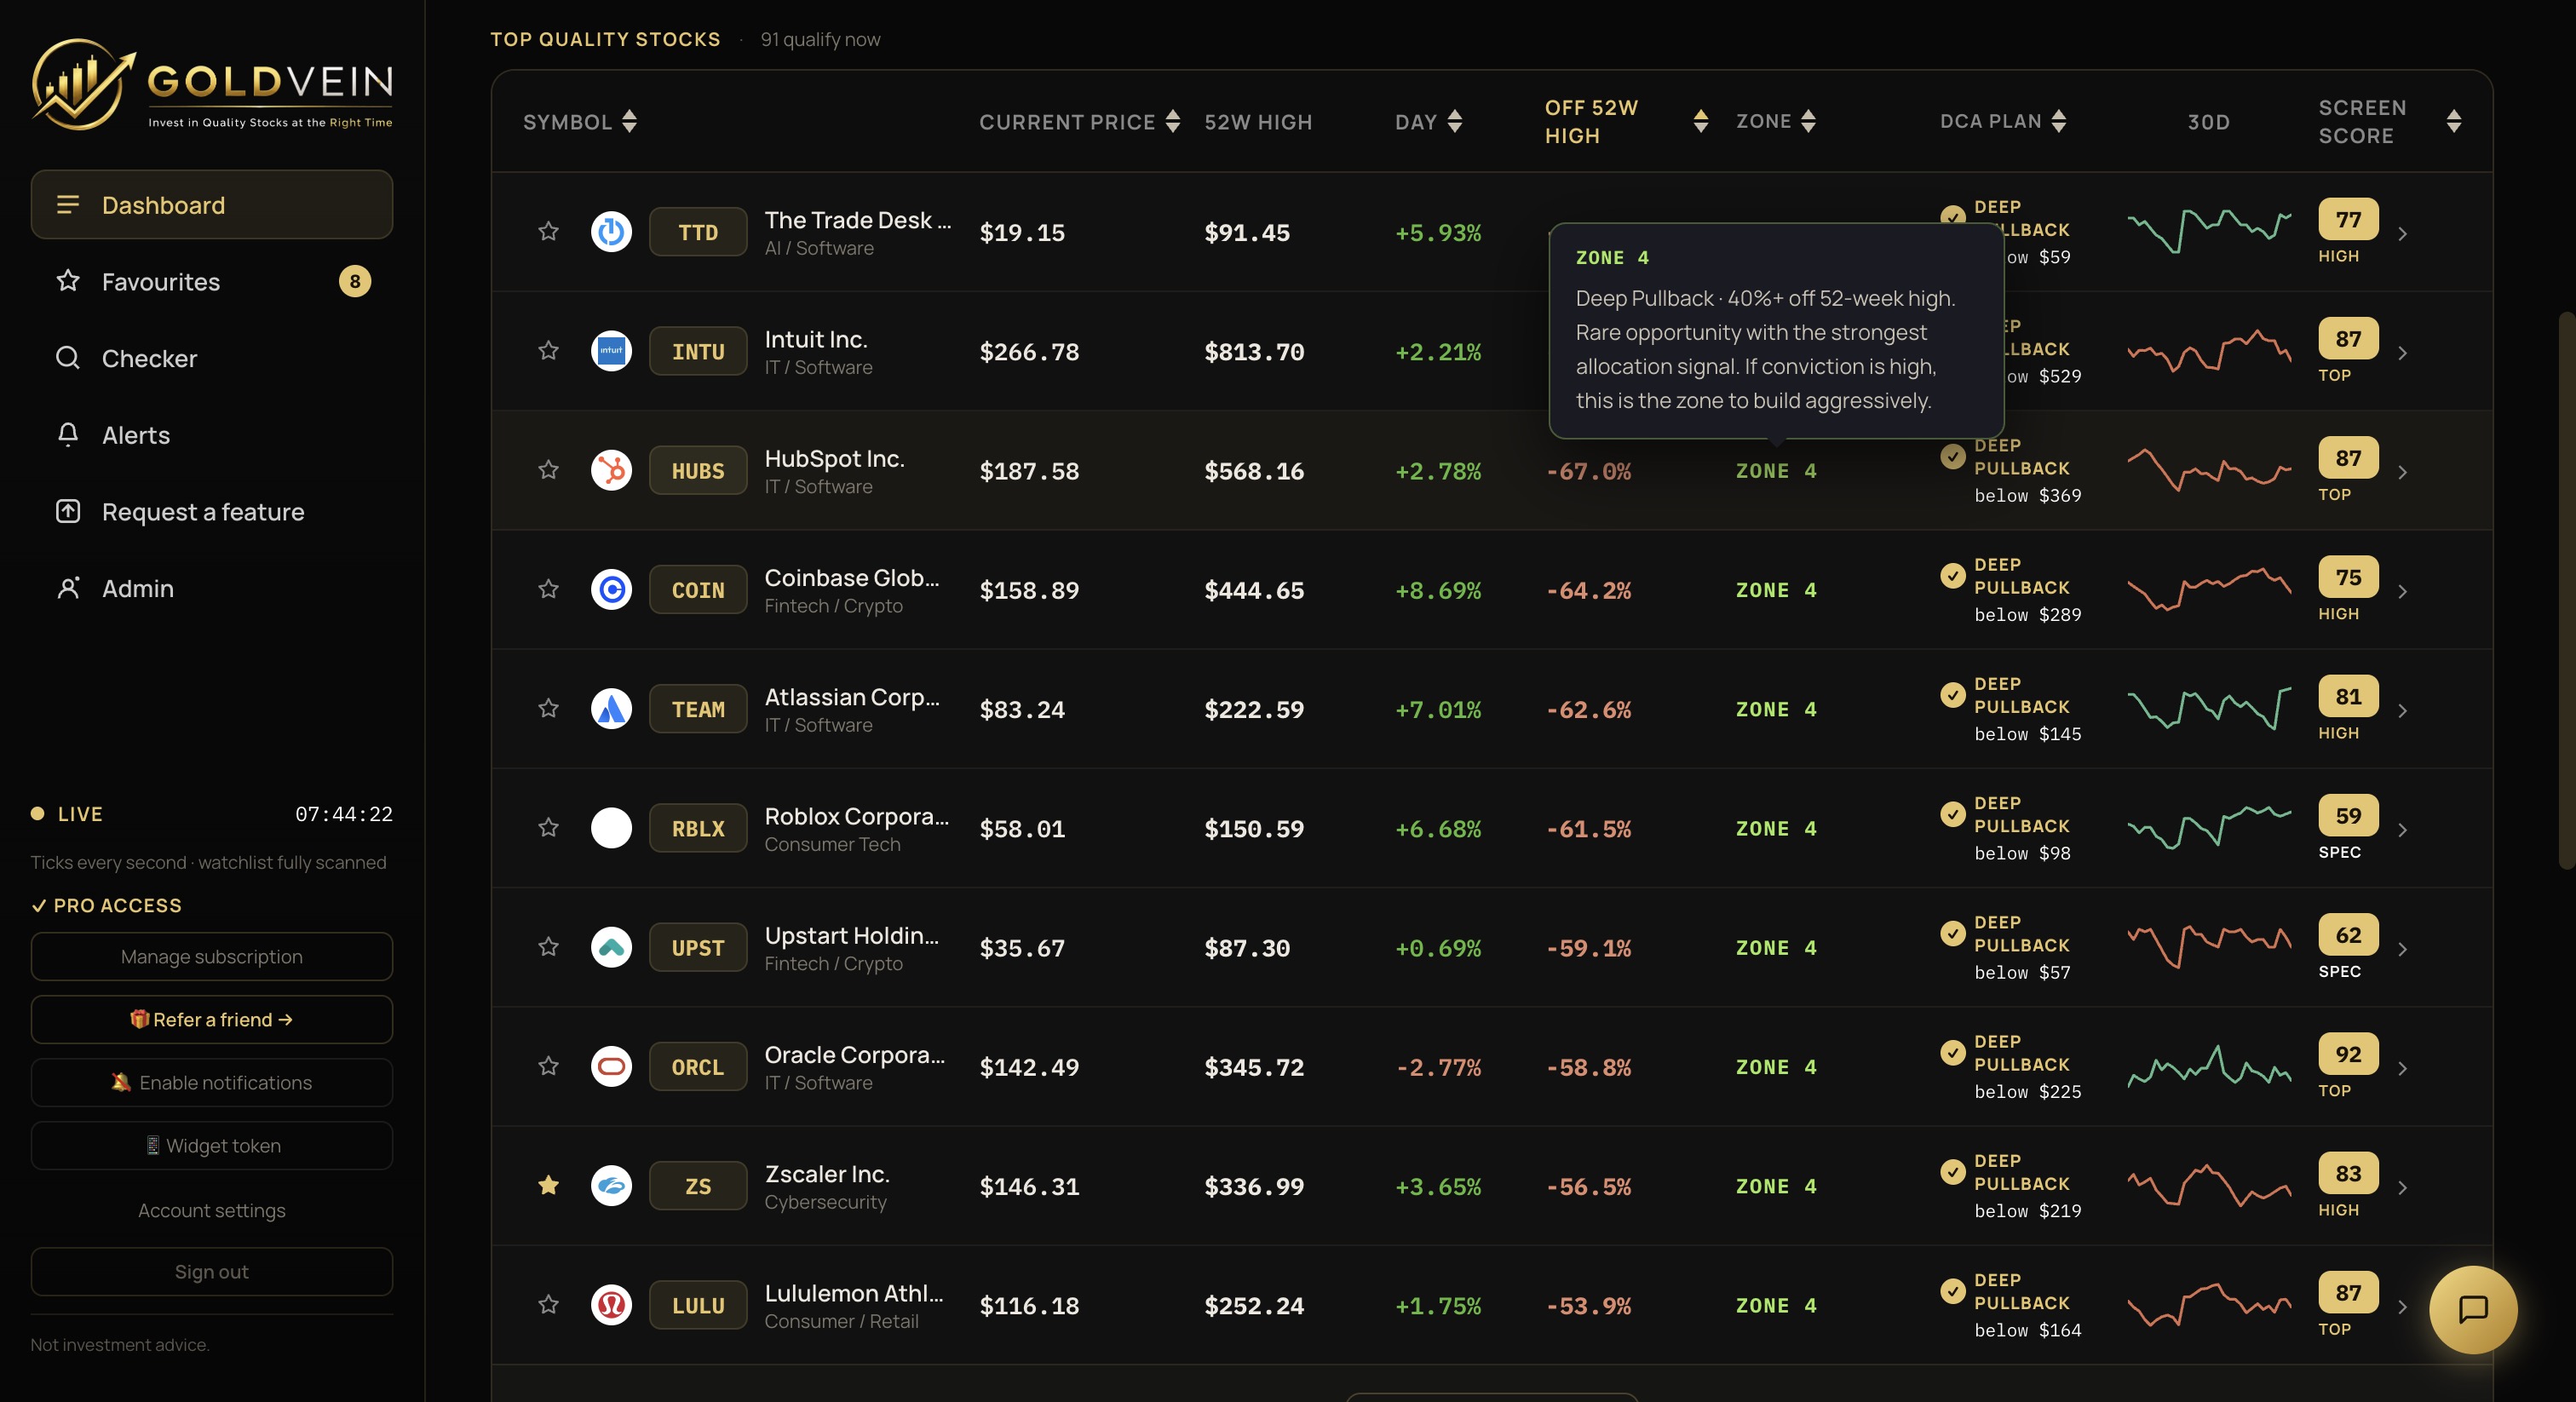Favourite the HUBS stock star
This screenshot has height=1402, width=2576.
pyautogui.click(x=548, y=470)
